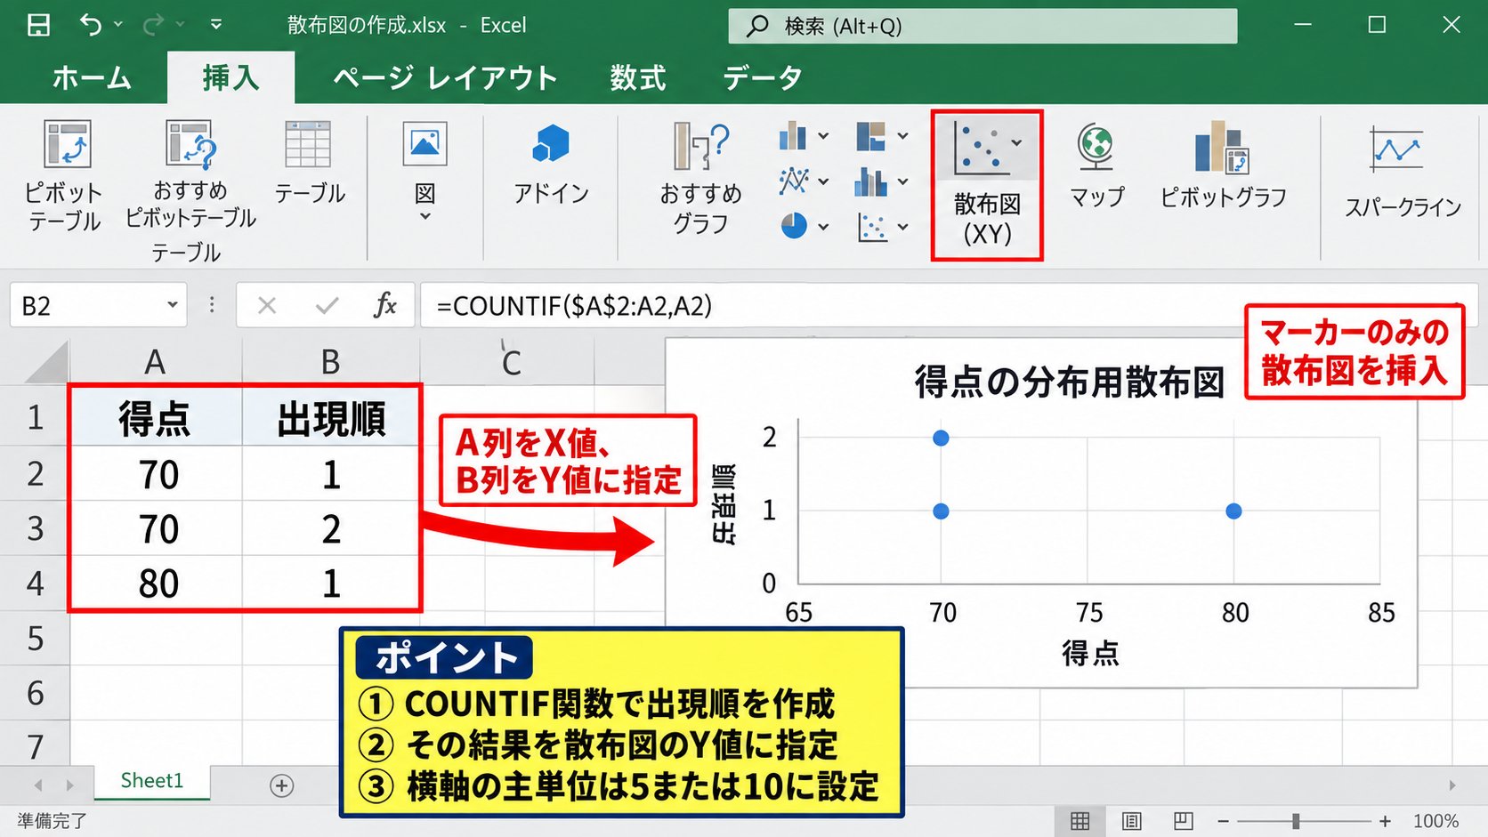Click the fx Insert Function button
The image size is (1488, 837).
[384, 306]
